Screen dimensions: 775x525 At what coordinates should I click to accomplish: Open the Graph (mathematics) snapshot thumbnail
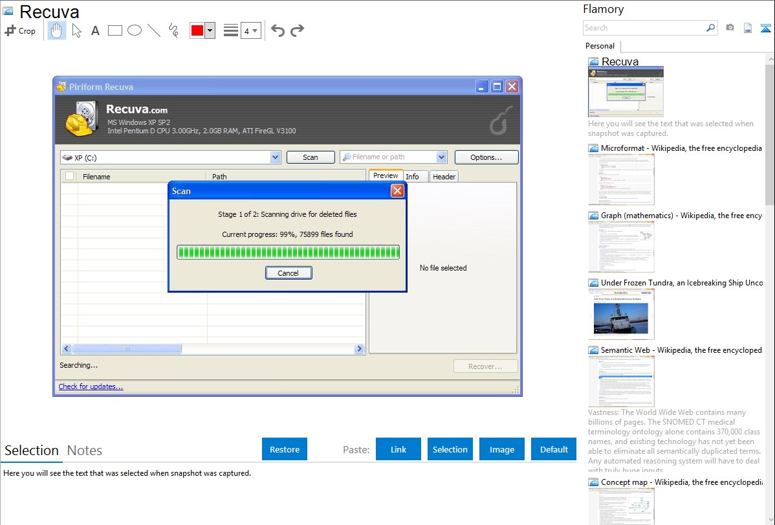[x=621, y=247]
